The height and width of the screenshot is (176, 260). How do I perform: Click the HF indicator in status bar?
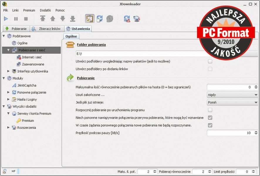point(13,171)
